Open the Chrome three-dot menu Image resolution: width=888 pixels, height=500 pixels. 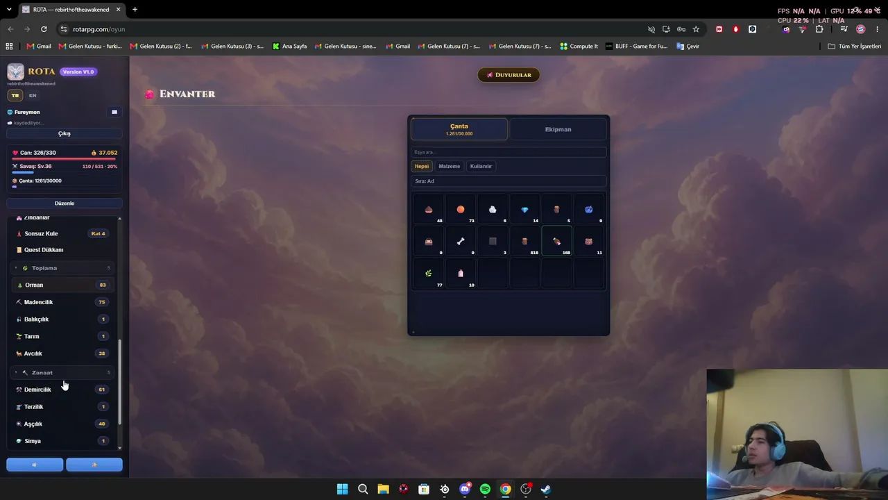coord(877,29)
